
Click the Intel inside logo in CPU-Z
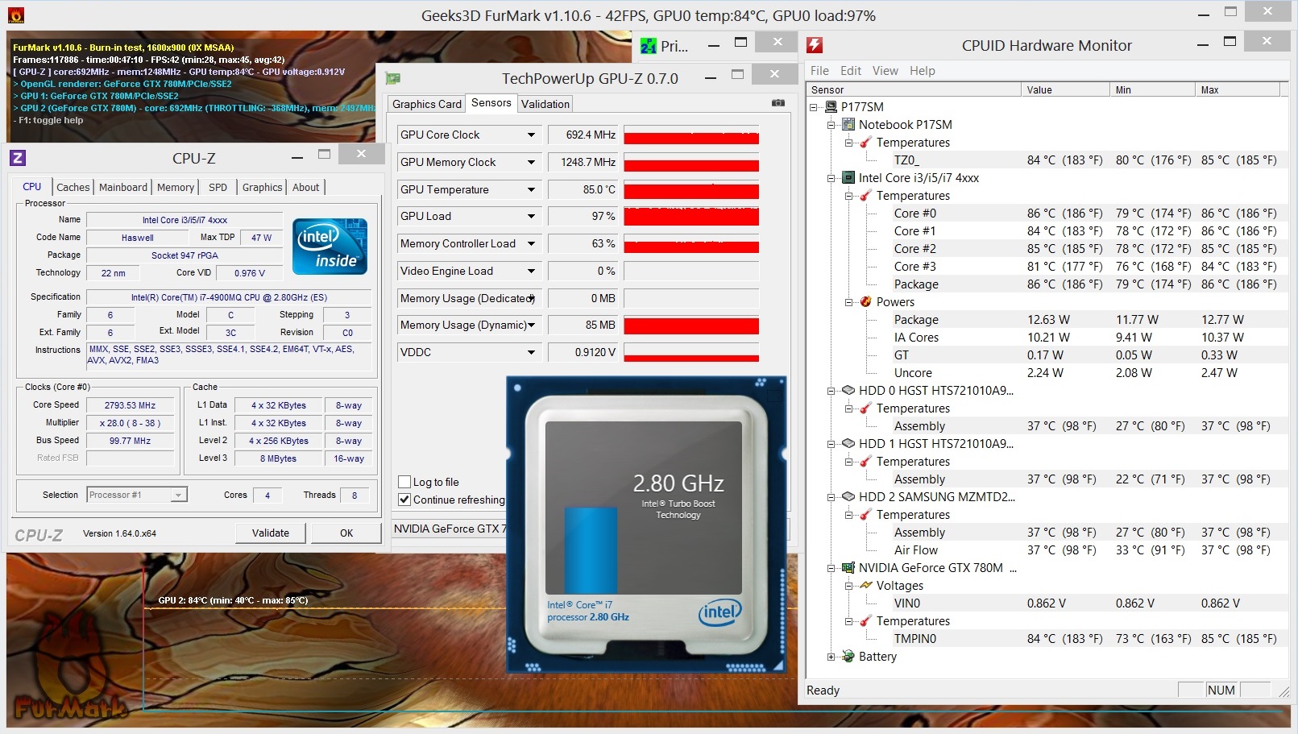point(330,247)
